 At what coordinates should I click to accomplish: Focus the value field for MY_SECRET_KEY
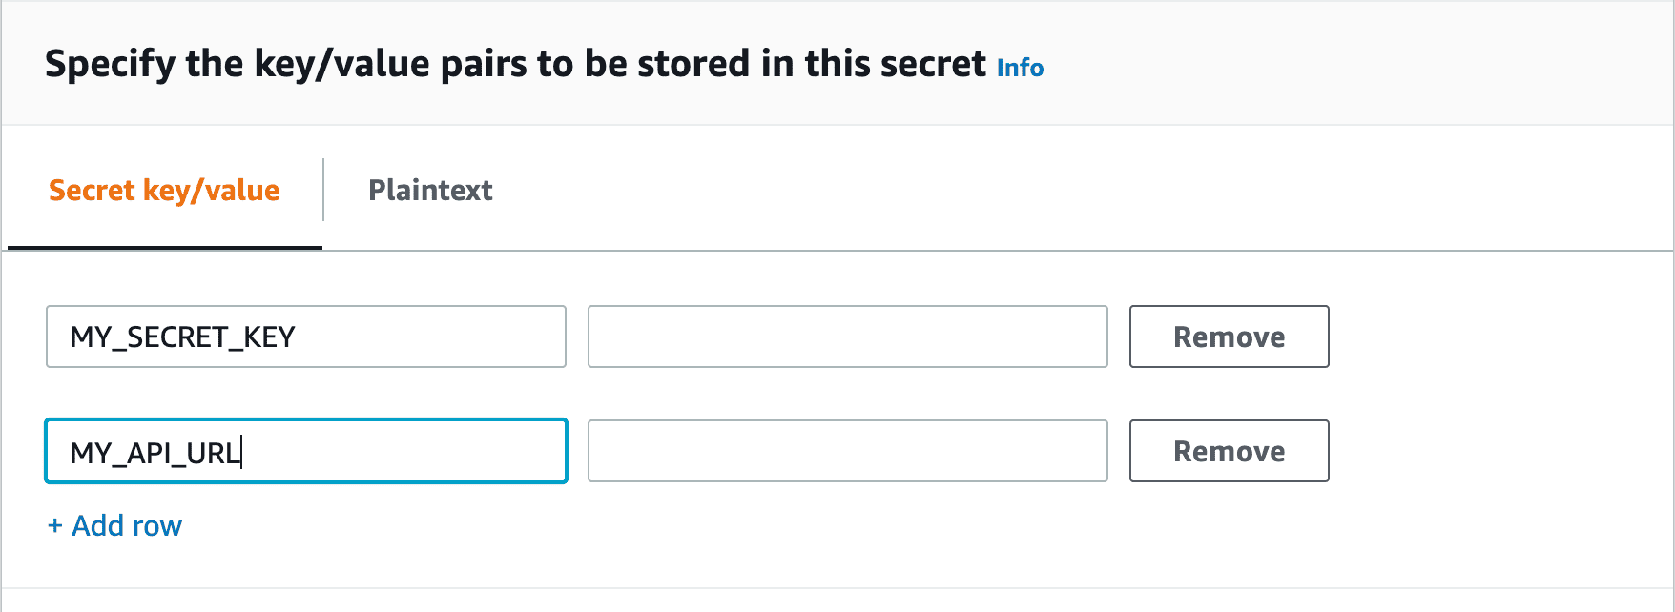pyautogui.click(x=847, y=337)
